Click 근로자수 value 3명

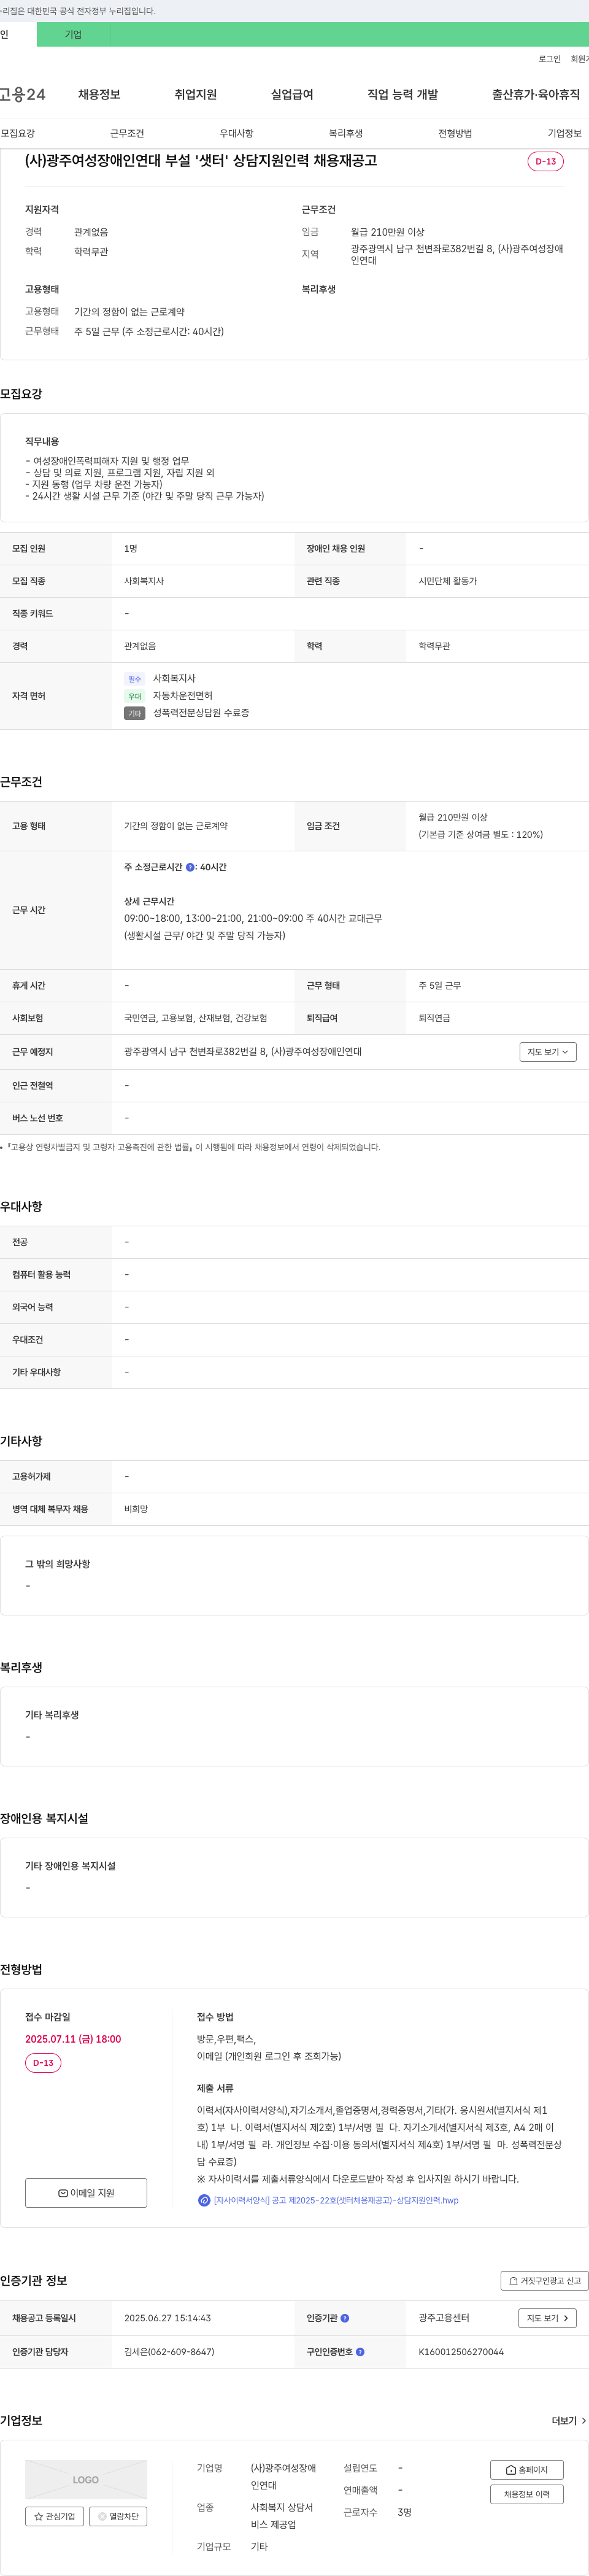404,2512
